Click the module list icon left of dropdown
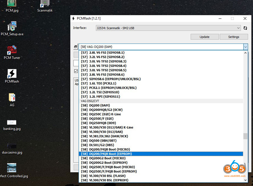 click(76, 47)
